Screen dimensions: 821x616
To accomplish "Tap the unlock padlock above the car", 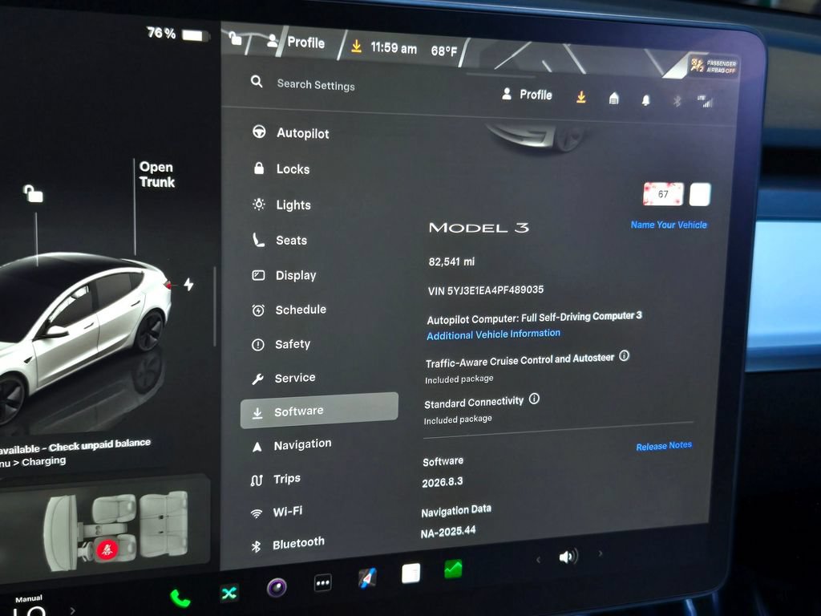I will point(33,192).
